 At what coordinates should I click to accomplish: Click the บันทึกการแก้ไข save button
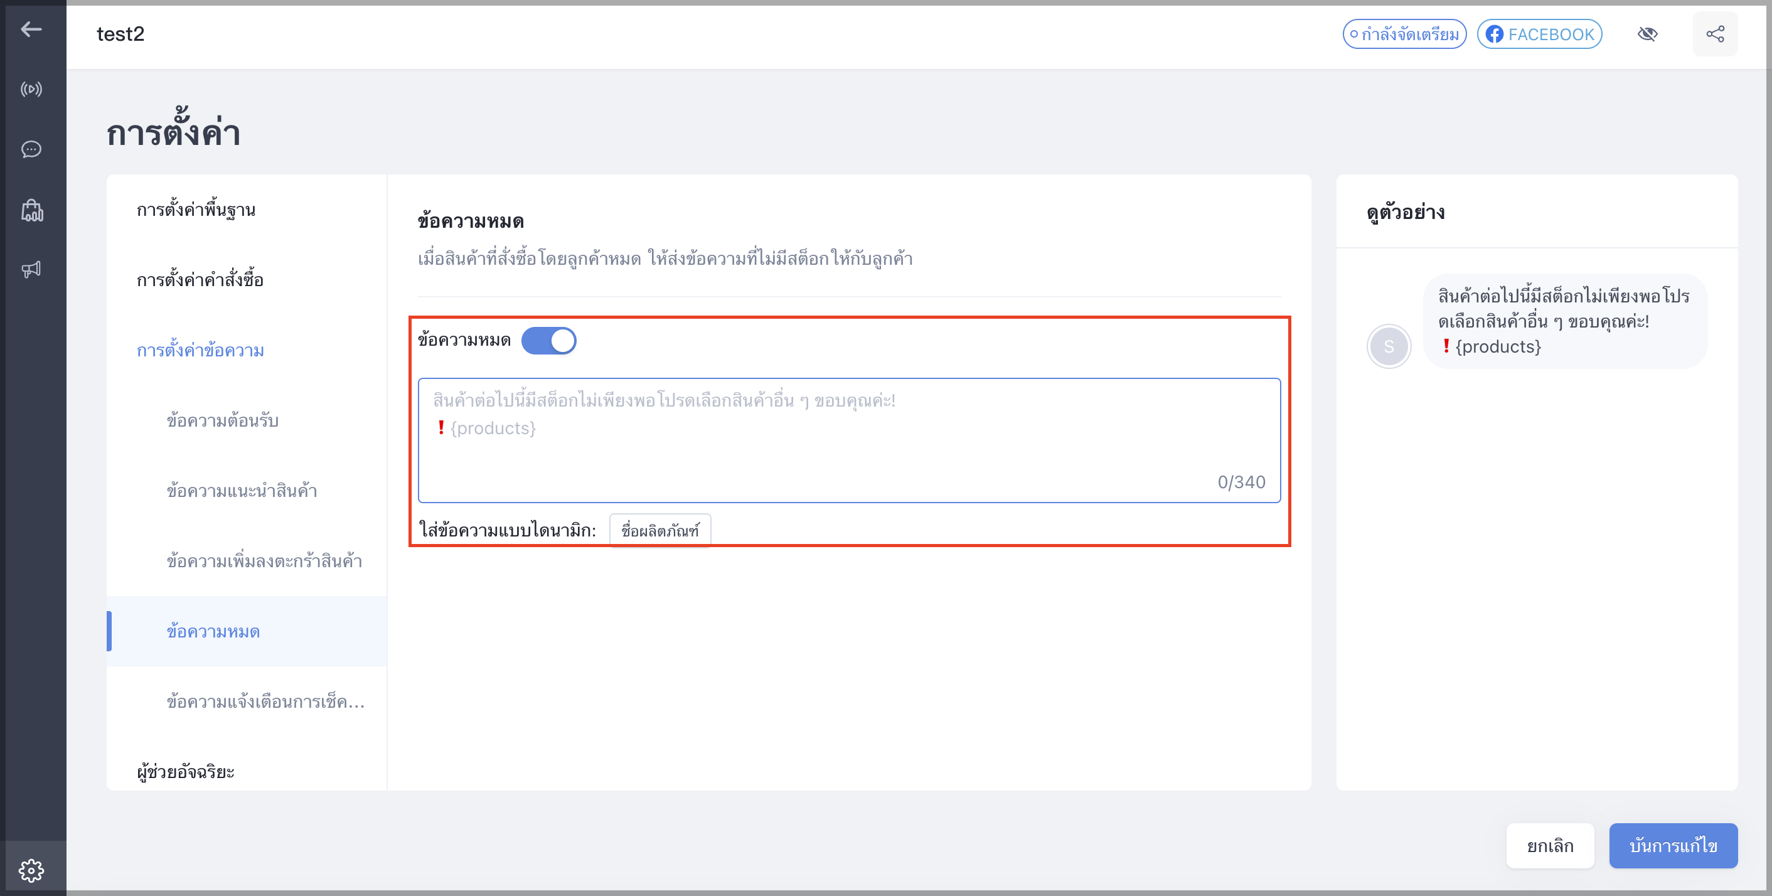click(x=1673, y=845)
